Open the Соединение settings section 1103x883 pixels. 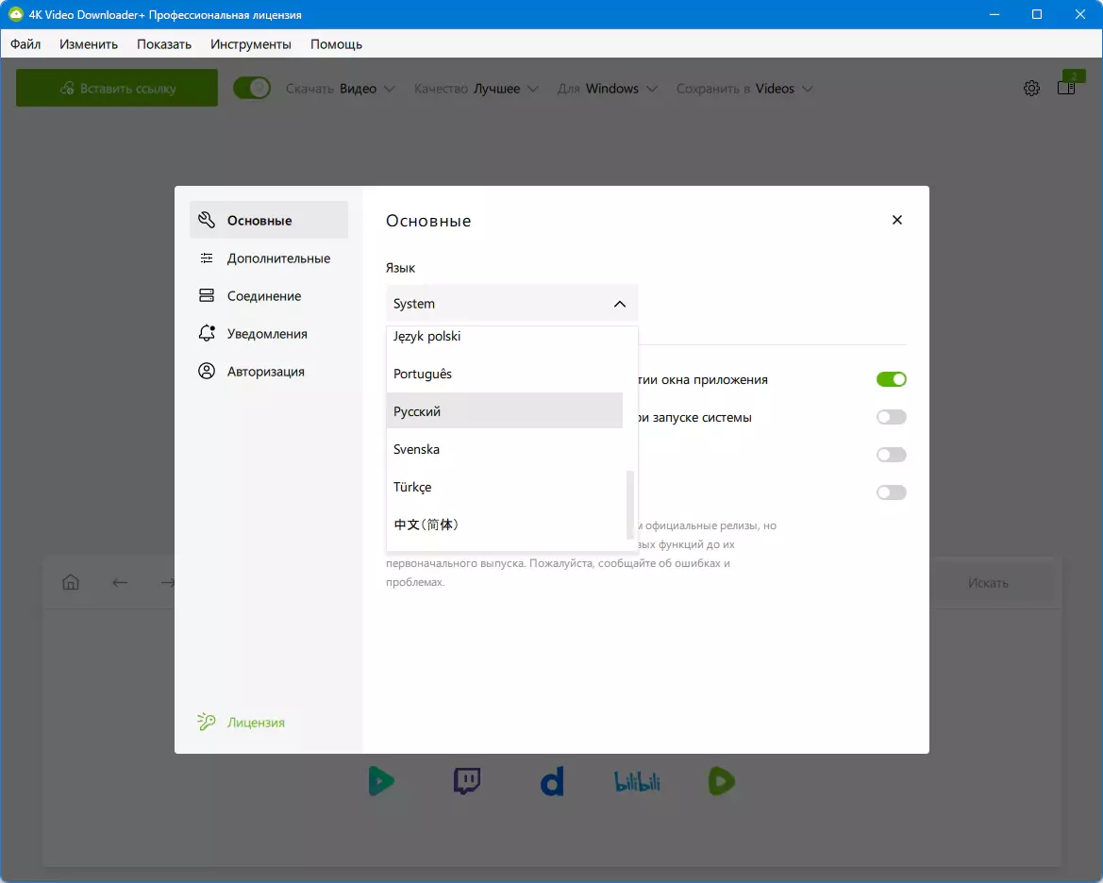click(269, 296)
